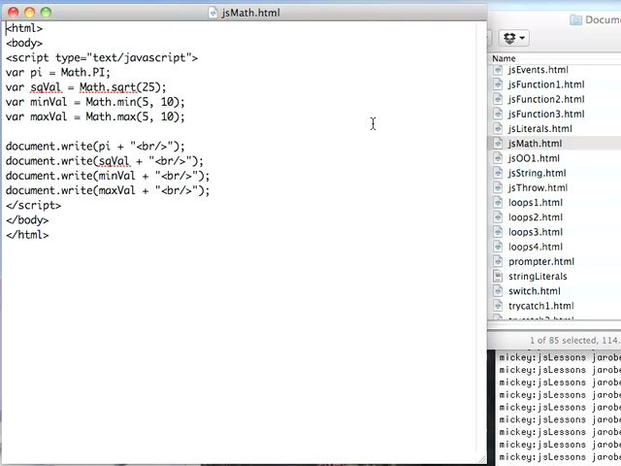The width and height of the screenshot is (621, 466).
Task: Select loops2.html file name in Finder
Action: click(x=536, y=217)
